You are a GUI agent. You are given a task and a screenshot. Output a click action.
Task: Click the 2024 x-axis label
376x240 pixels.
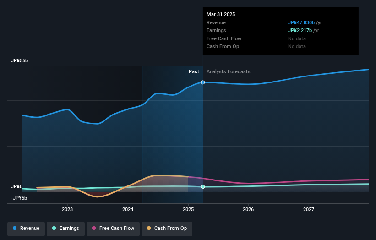coord(128,209)
